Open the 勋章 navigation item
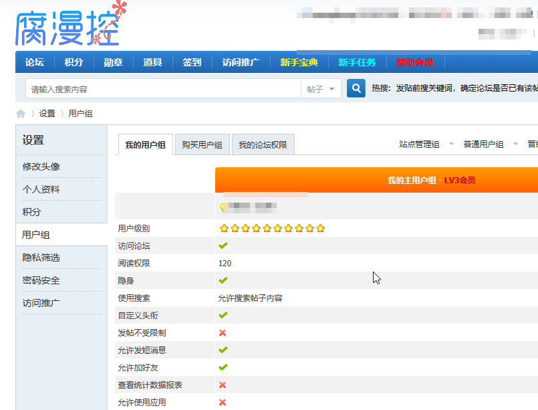This screenshot has width=538, height=410. point(113,62)
